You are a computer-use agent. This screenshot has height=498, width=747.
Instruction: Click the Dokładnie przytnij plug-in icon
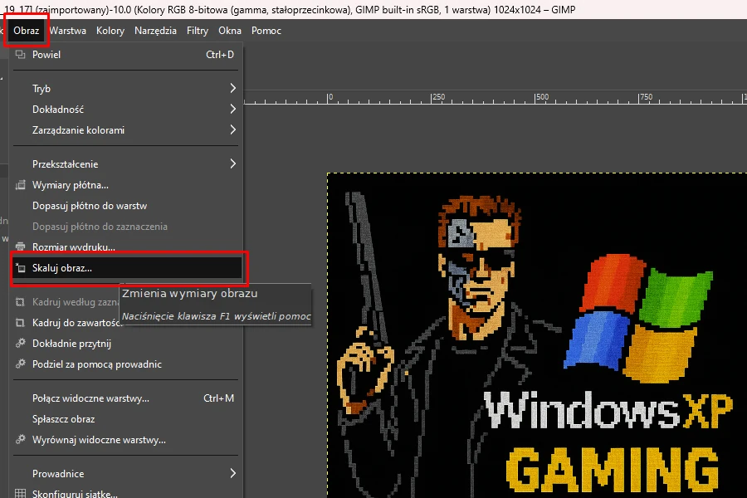point(20,343)
